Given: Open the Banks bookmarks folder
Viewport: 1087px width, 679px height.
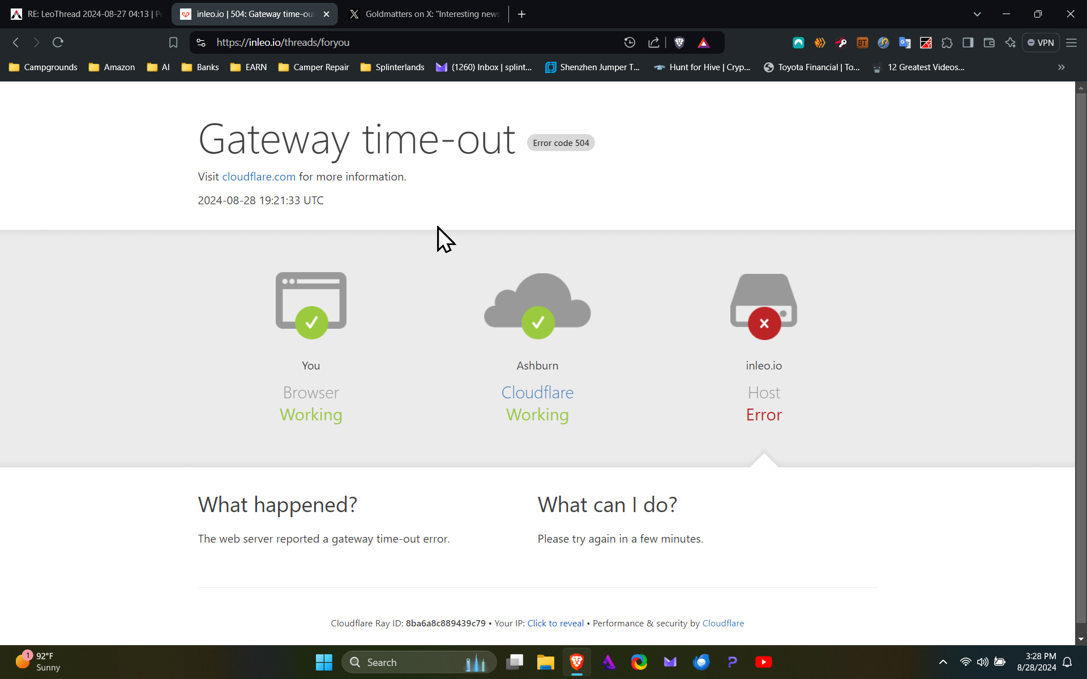Looking at the screenshot, I should coord(200,67).
